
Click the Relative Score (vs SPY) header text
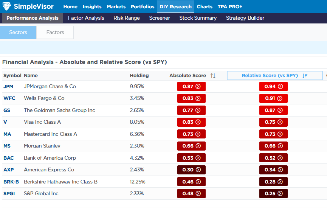click(270, 76)
